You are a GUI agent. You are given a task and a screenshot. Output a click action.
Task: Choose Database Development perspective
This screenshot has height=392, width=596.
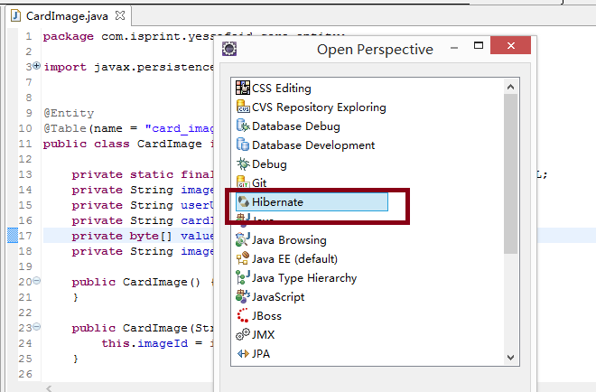[x=313, y=145]
